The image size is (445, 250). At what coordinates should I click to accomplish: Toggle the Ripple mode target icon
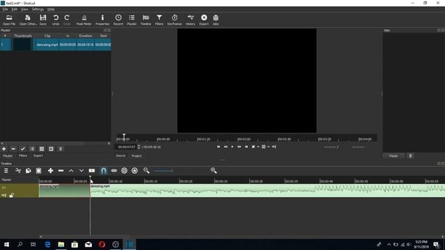(x=124, y=171)
